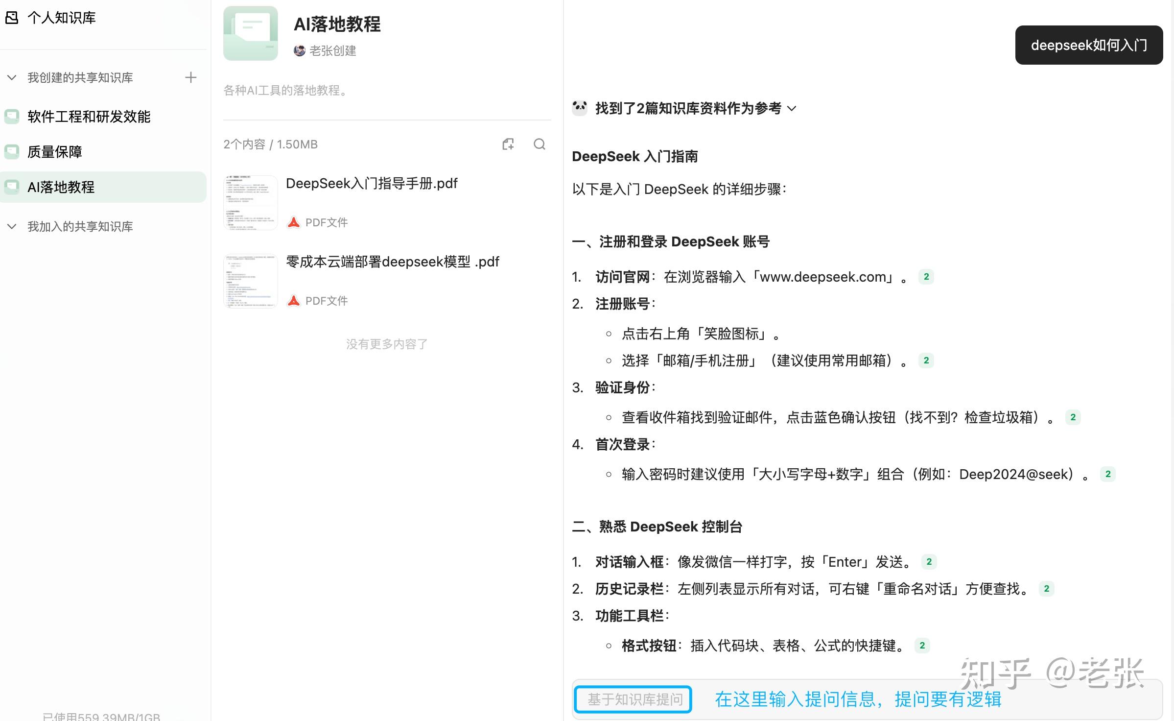The height and width of the screenshot is (721, 1174).
Task: Click the PDF icon of DeepSeek入门指导手册
Action: point(293,221)
